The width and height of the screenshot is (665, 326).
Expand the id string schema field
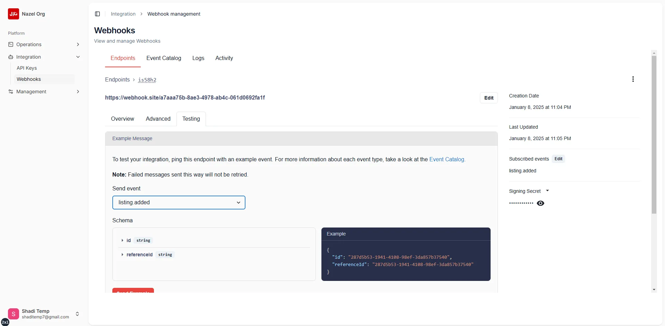tap(123, 240)
